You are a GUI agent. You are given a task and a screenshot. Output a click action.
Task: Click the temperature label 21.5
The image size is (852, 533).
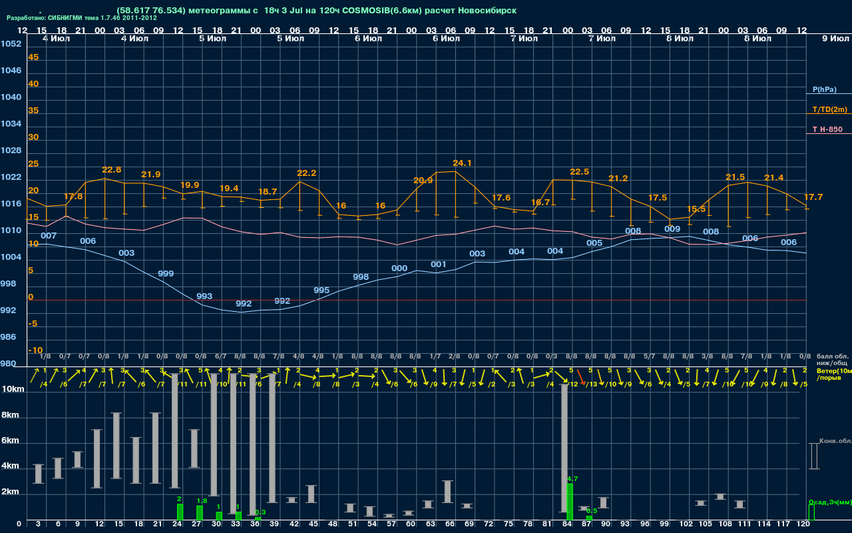pyautogui.click(x=736, y=177)
